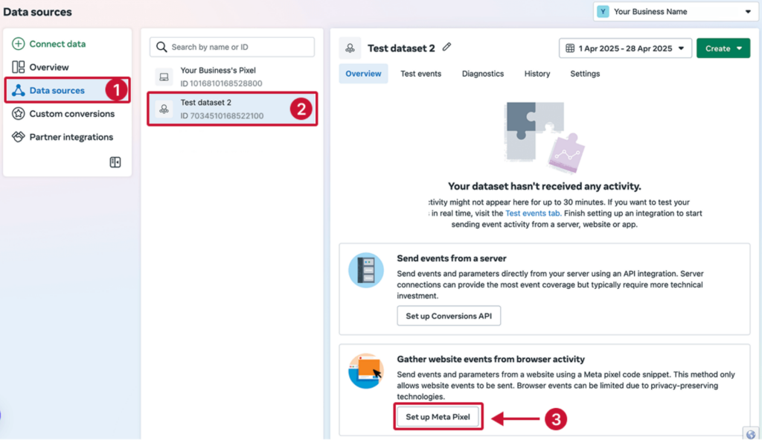Click the globe icon at bottom right

[x=752, y=434]
